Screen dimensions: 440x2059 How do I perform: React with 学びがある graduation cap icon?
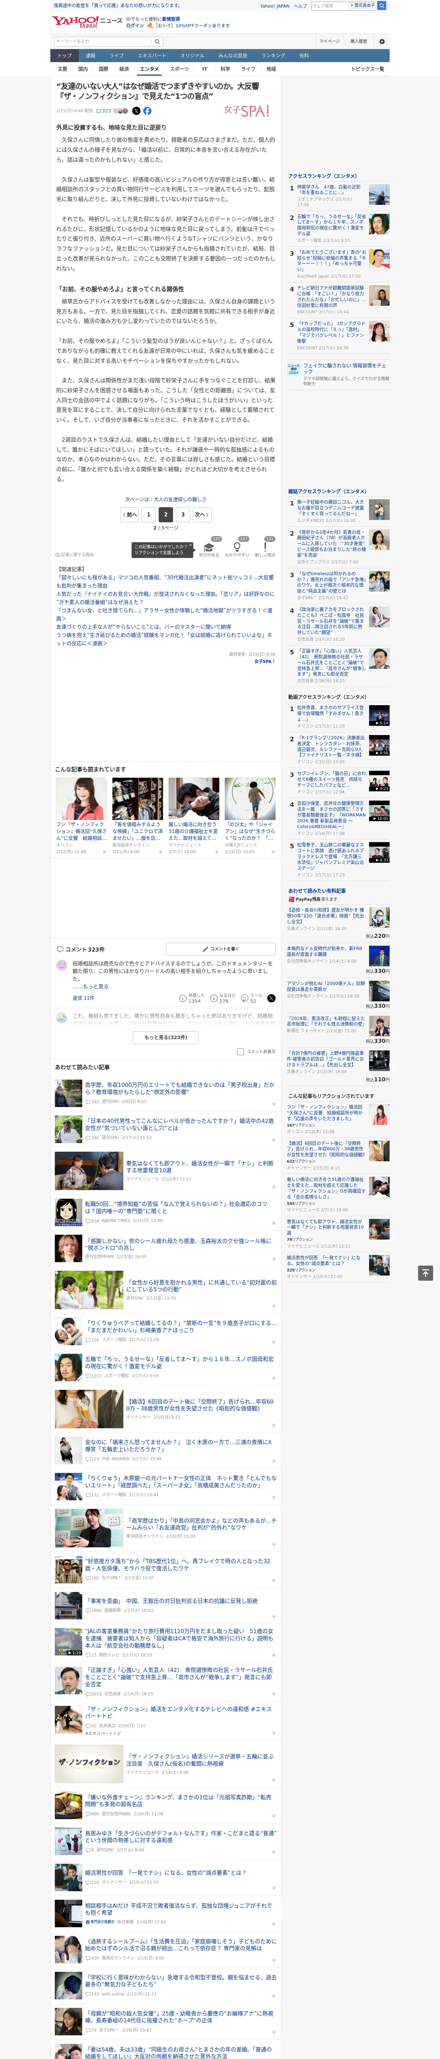208,547
